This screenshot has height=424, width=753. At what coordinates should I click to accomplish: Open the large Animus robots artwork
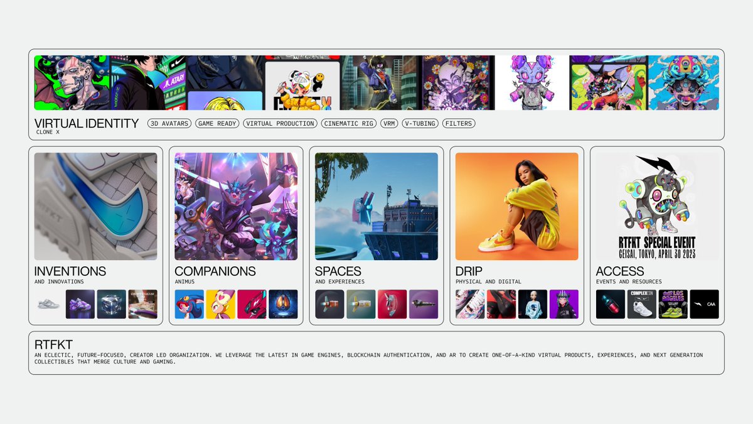[x=236, y=207]
